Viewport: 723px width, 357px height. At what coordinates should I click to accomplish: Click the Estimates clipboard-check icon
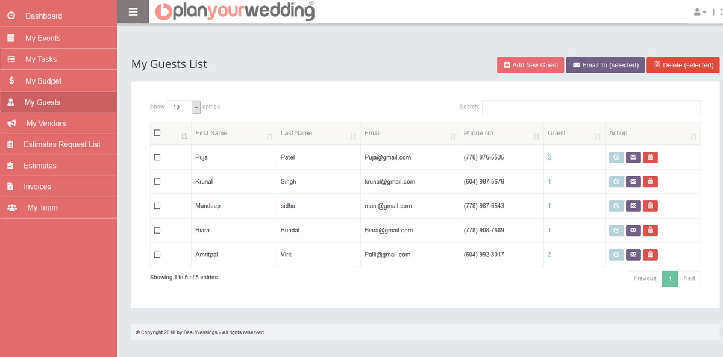point(10,166)
